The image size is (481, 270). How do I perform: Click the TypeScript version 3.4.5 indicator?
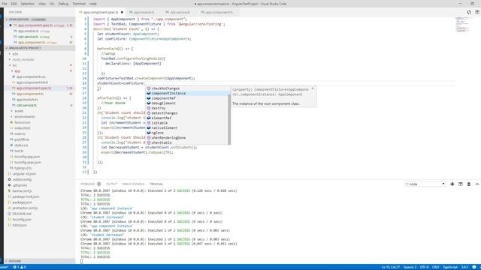(x=464, y=267)
